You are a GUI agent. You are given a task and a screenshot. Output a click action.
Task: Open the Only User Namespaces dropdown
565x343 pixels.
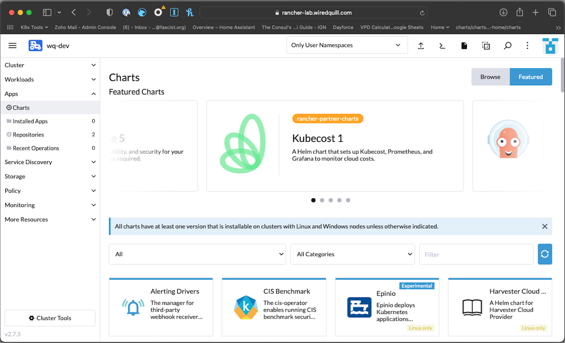coord(347,45)
